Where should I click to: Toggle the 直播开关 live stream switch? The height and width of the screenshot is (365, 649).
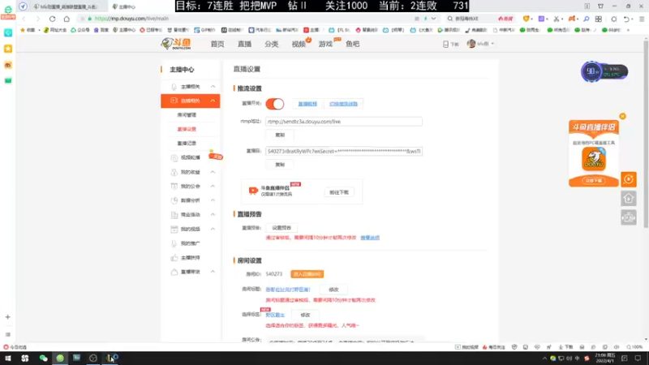tap(275, 104)
